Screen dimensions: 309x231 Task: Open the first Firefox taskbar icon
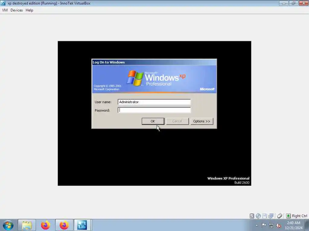[46, 225]
